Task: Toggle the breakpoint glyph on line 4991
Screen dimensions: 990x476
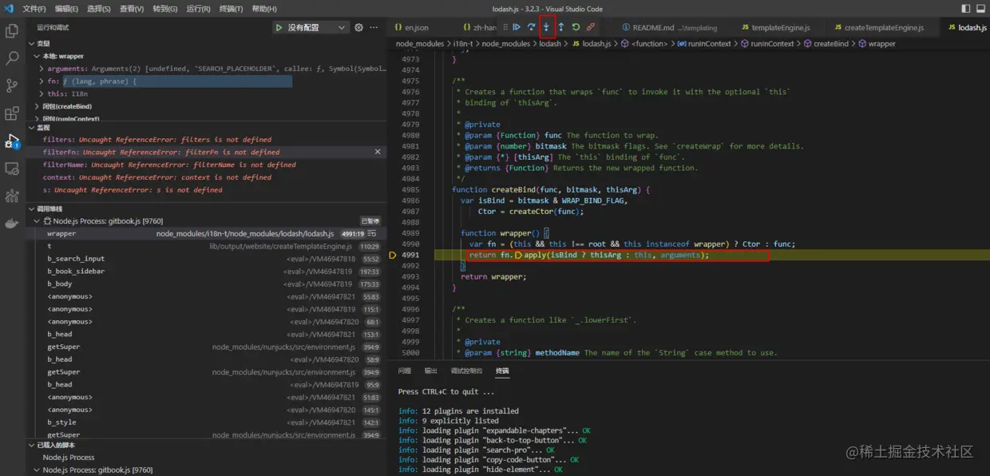Action: point(393,256)
